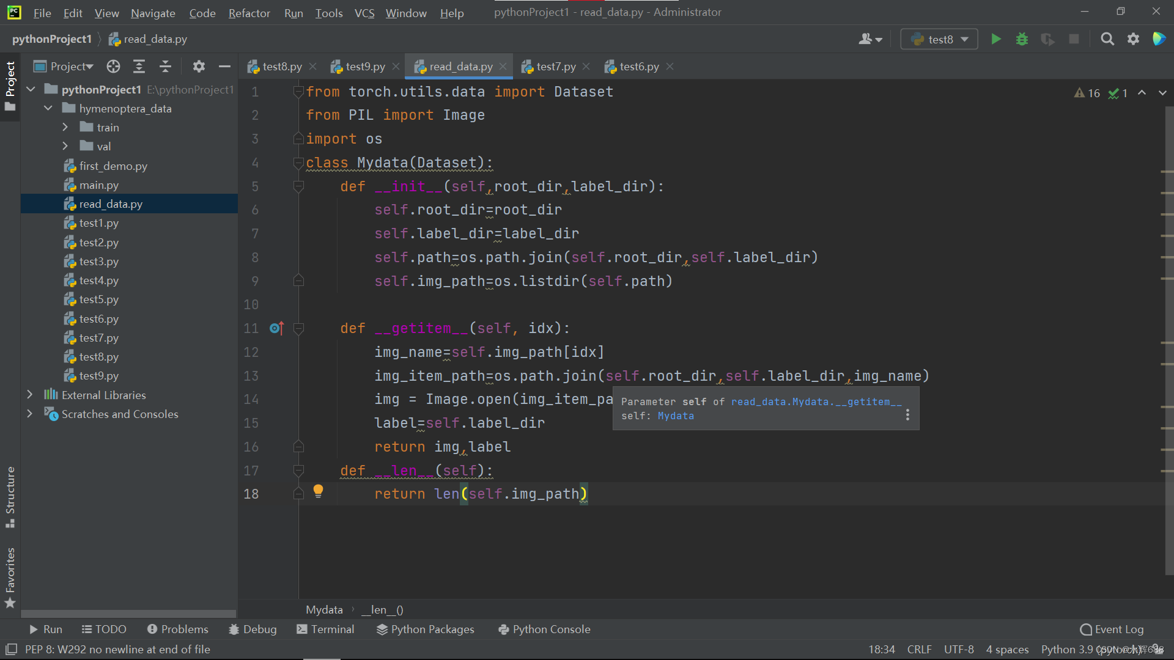Click the intention lightbulb on line 18

tap(318, 490)
